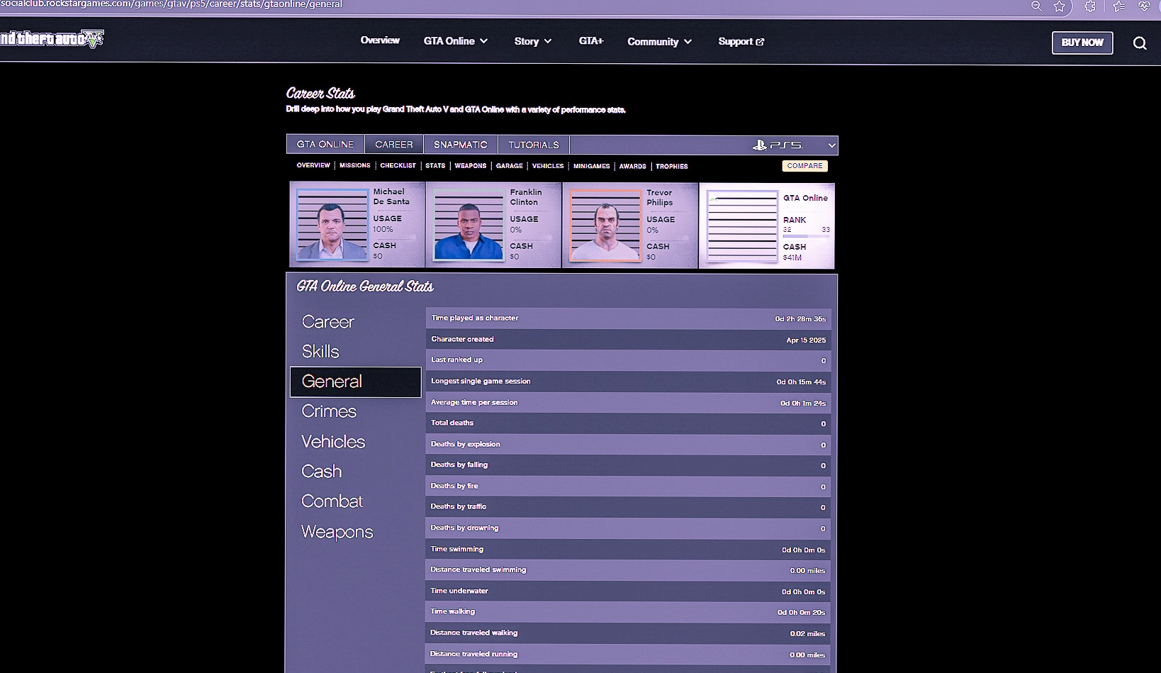Expand the Community navigation menu

(659, 42)
